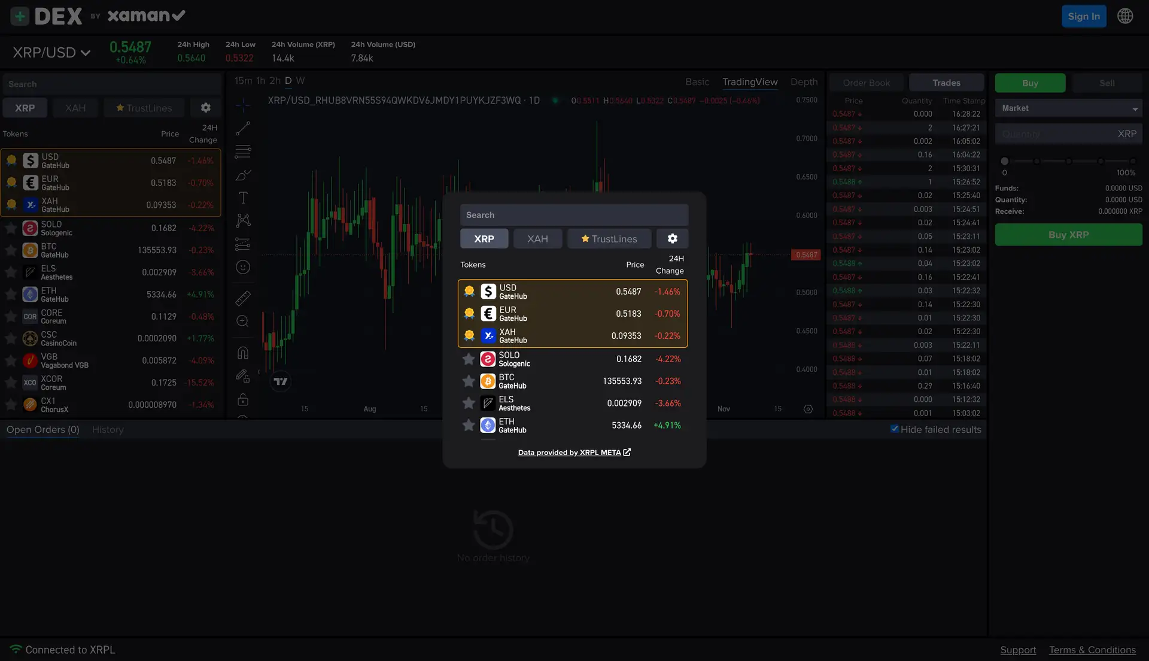Click the Search field in popup

573,215
